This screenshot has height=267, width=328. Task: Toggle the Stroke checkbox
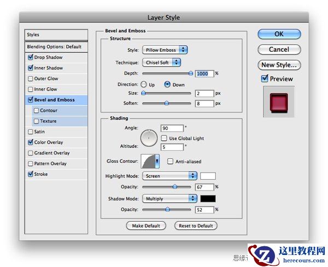(31, 174)
